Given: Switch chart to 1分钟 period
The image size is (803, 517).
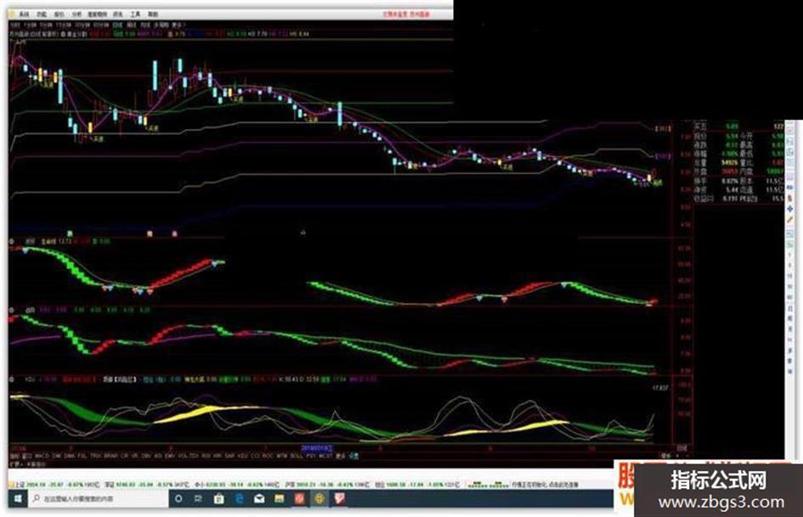Looking at the screenshot, I should point(31,25).
